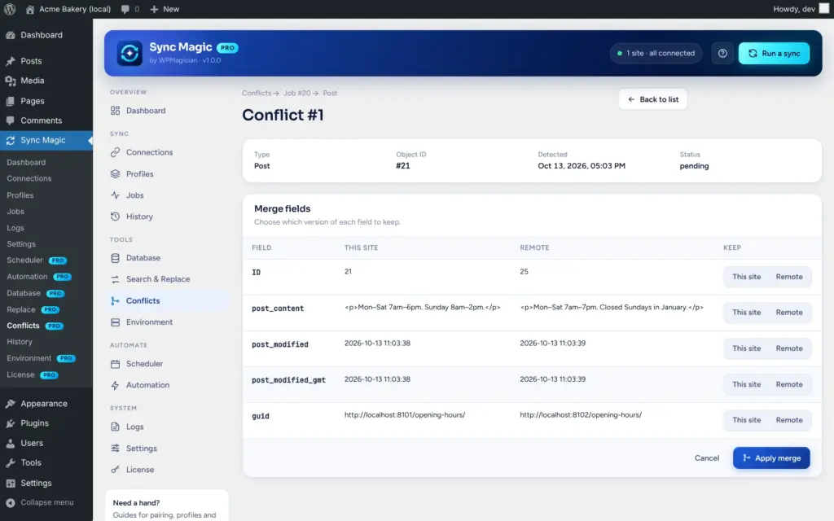Click the Logs document icon
This screenshot has height=521, width=834.
pyautogui.click(x=115, y=427)
